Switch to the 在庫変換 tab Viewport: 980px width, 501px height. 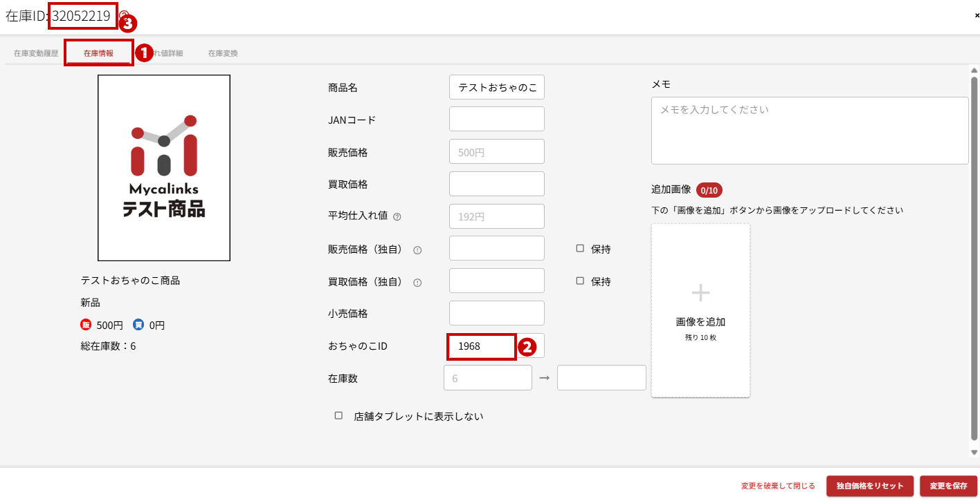coord(223,53)
